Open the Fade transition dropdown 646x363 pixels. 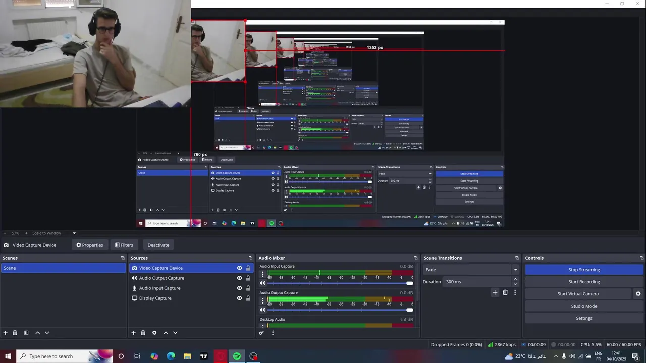pyautogui.click(x=471, y=270)
